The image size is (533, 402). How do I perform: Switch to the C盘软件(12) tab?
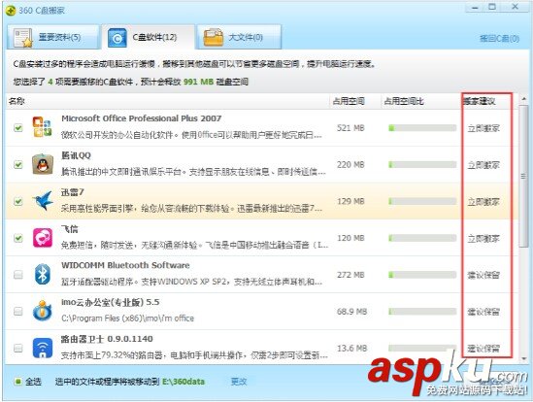pyautogui.click(x=149, y=37)
